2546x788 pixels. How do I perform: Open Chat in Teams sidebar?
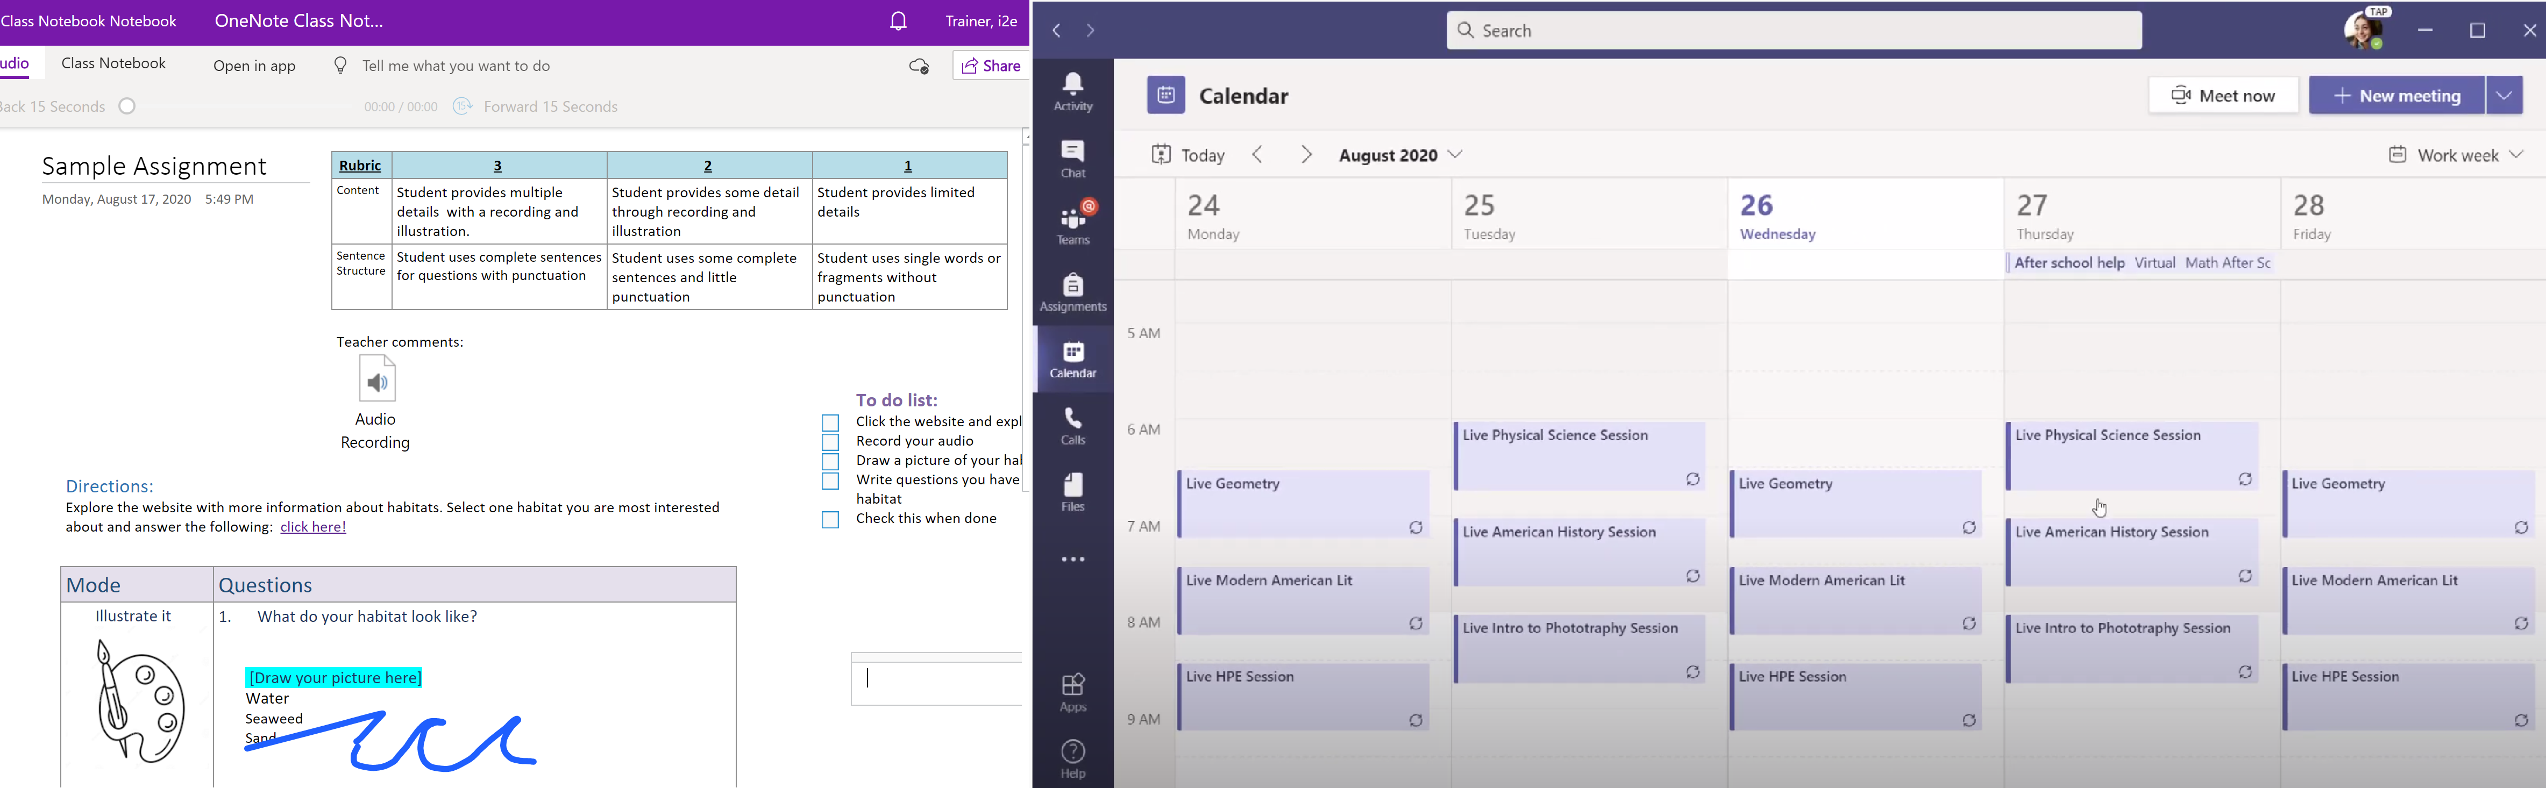tap(1072, 158)
